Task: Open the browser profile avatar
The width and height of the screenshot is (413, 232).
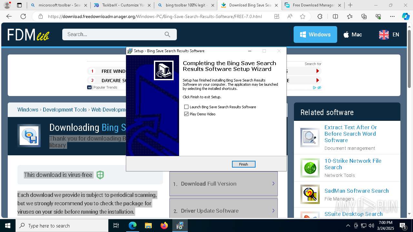Action: [x=7, y=5]
